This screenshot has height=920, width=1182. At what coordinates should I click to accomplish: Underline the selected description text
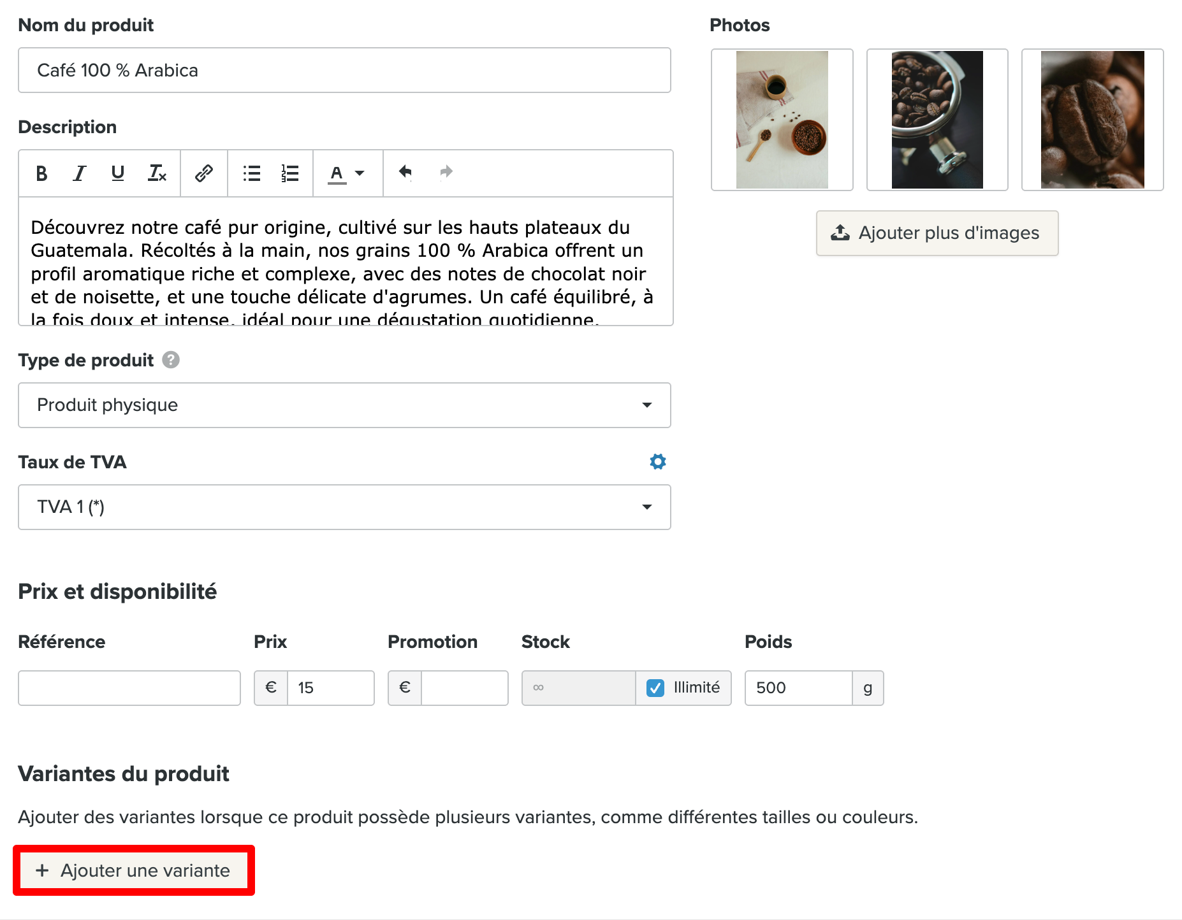(x=117, y=173)
